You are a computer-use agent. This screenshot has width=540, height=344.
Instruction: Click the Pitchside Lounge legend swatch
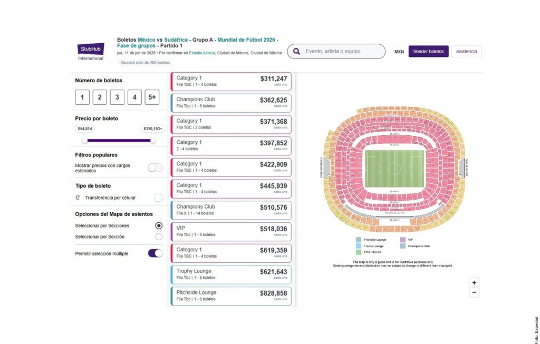point(359,240)
